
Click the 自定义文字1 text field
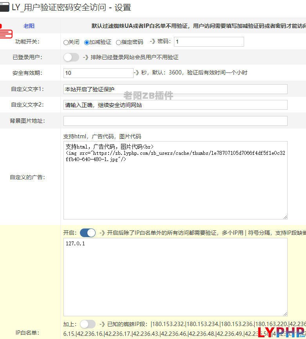coord(175,89)
